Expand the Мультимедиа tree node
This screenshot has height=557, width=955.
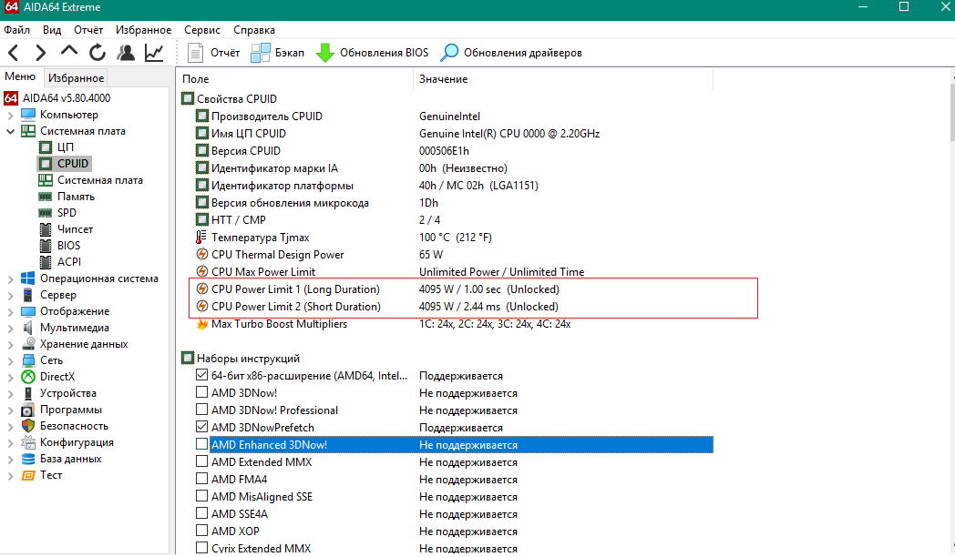[10, 329]
